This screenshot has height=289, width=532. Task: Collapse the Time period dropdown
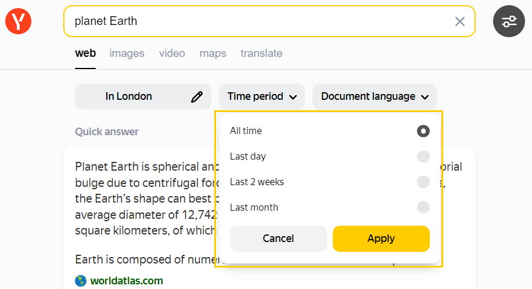[x=262, y=97]
